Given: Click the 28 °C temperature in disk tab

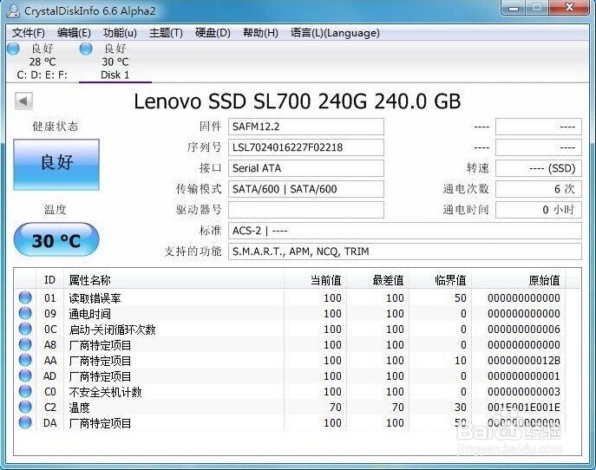Looking at the screenshot, I should point(43,62).
